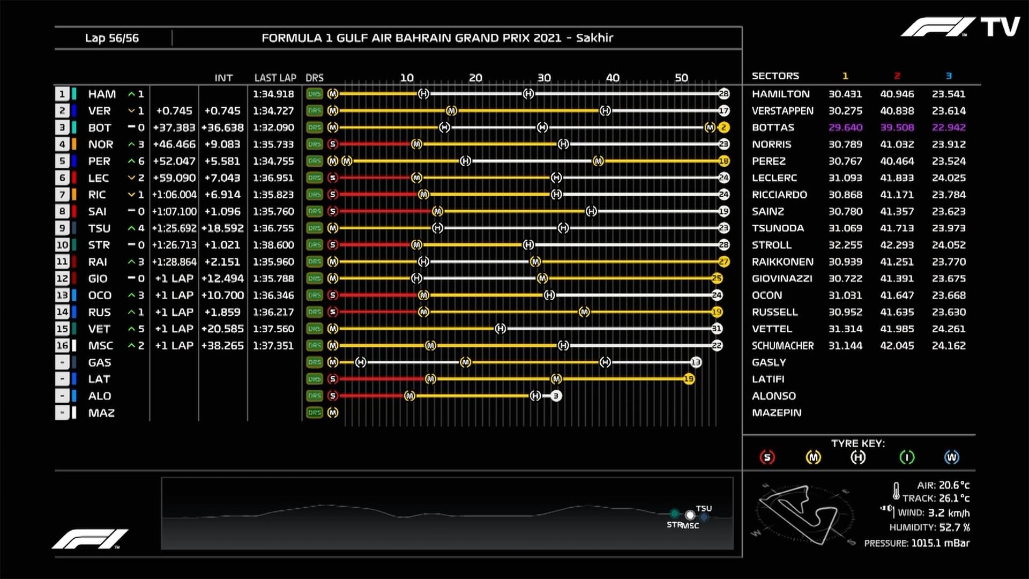This screenshot has width=1029, height=579.
Task: Click the TYRE KEY label
Action: (858, 443)
